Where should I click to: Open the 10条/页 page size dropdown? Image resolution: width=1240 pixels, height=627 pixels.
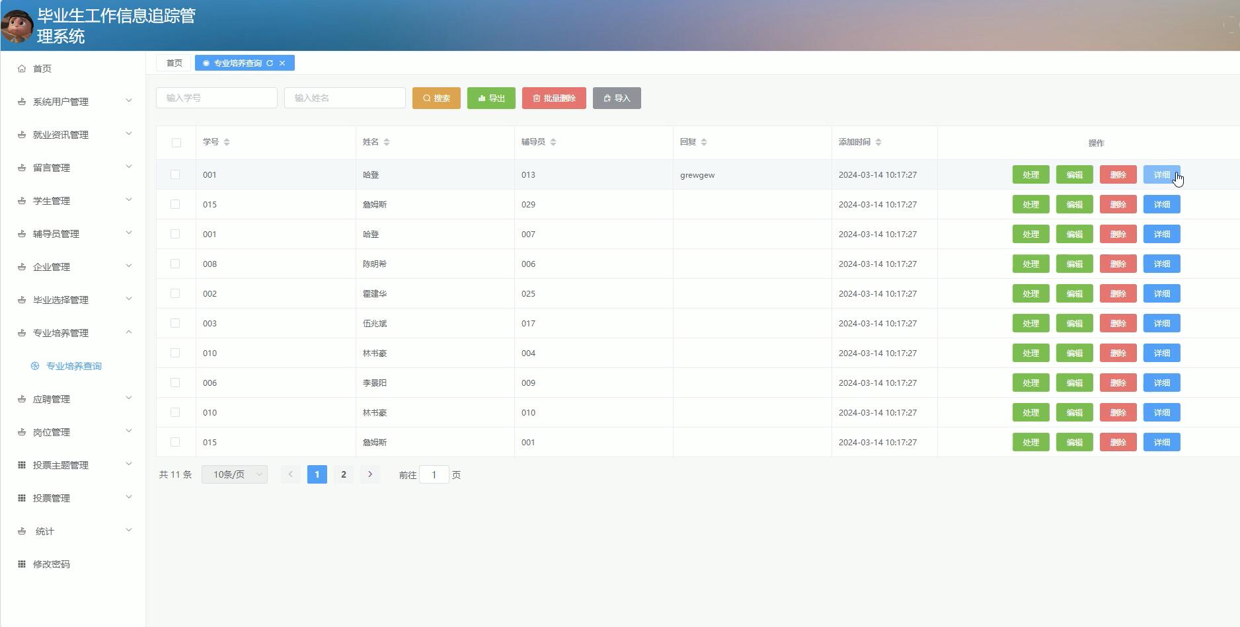coord(234,474)
